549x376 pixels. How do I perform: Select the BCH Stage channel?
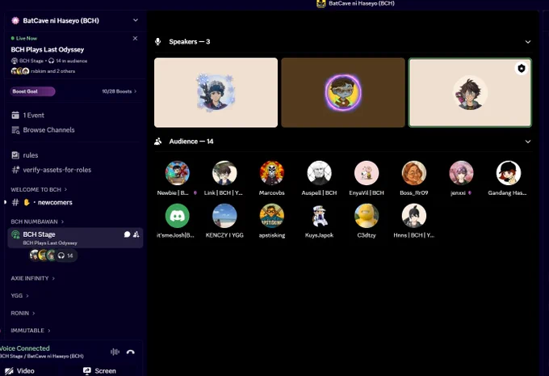pyautogui.click(x=75, y=238)
